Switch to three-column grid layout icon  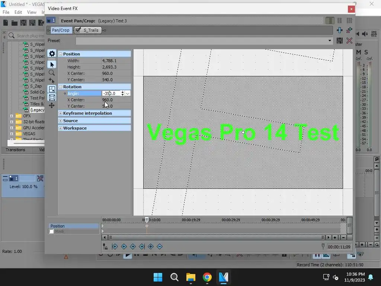[x=349, y=21]
